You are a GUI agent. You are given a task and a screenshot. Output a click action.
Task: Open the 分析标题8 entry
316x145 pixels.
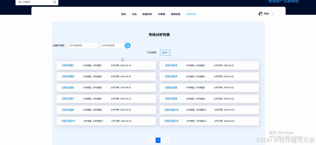pos(171,99)
